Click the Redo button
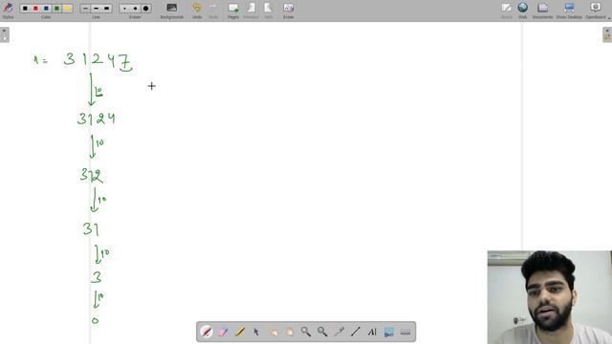 click(x=213, y=11)
